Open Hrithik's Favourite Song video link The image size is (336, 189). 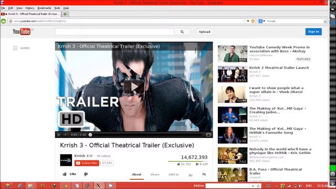pyautogui.click(x=278, y=131)
